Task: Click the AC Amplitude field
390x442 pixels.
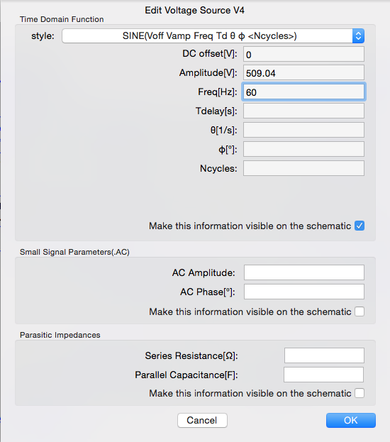Action: click(304, 272)
